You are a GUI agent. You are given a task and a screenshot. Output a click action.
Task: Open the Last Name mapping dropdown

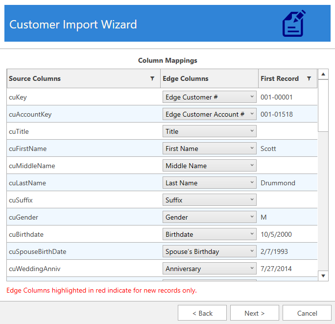click(209, 183)
